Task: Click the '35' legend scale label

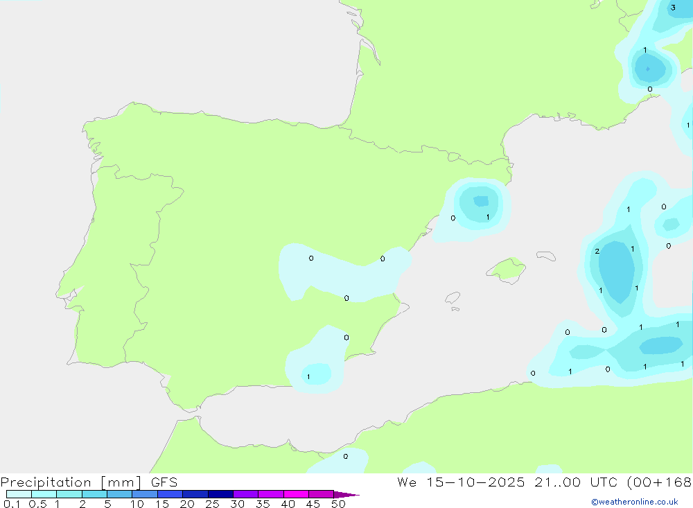Action: (263, 504)
